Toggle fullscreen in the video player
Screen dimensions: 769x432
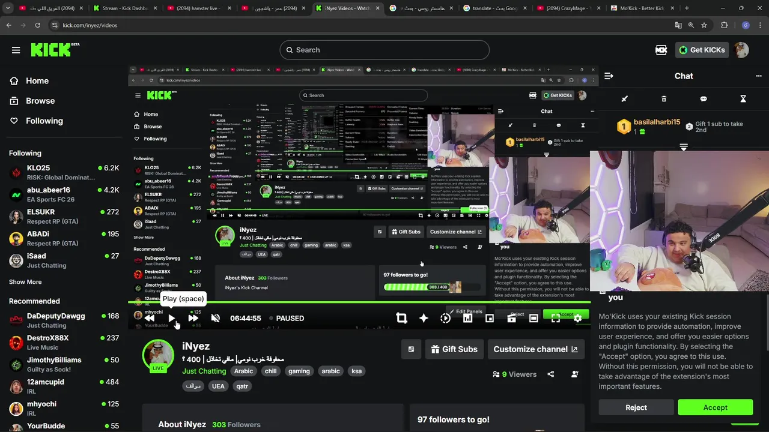click(x=556, y=318)
